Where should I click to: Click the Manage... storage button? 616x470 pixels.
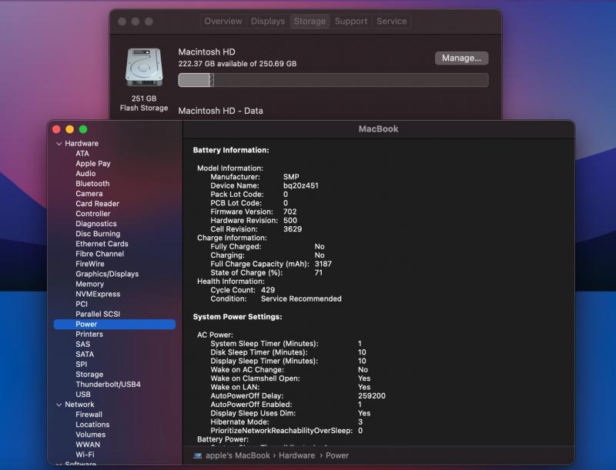(461, 58)
